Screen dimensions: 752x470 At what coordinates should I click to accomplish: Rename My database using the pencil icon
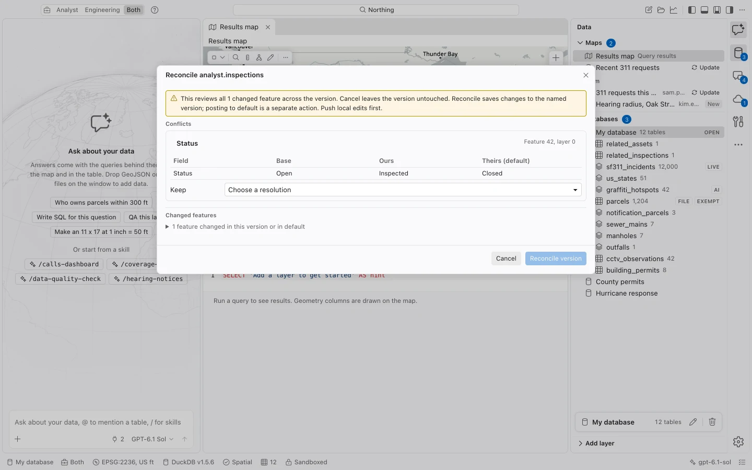tap(693, 422)
